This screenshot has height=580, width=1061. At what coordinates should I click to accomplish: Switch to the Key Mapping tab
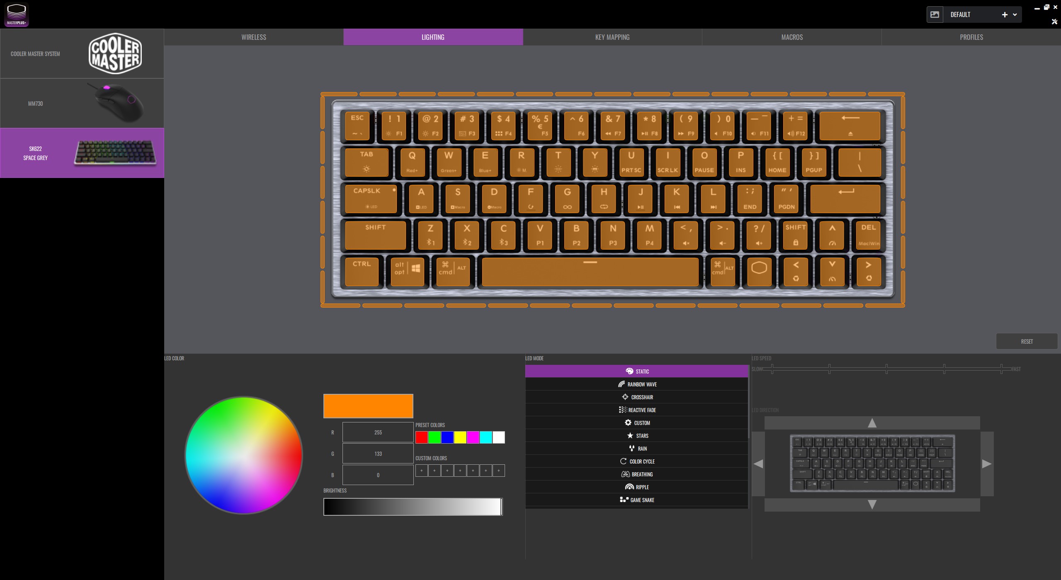click(x=612, y=37)
